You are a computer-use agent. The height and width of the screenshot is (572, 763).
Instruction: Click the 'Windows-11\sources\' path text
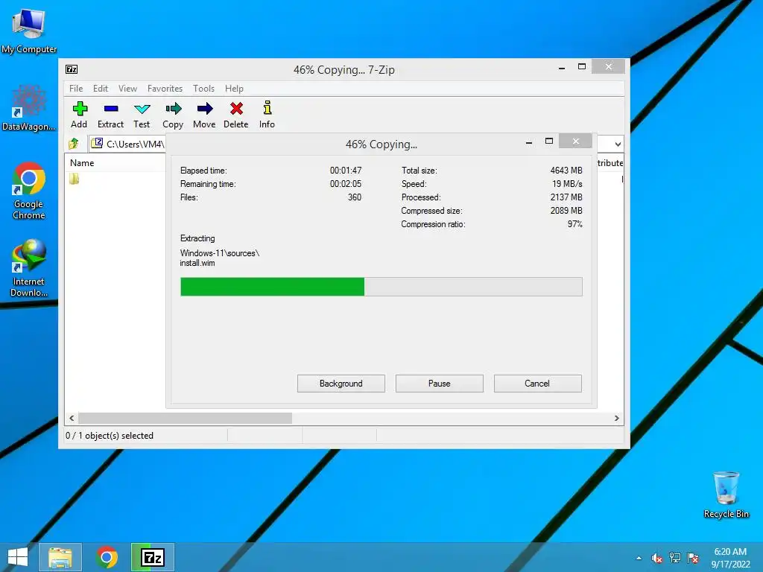click(x=220, y=253)
